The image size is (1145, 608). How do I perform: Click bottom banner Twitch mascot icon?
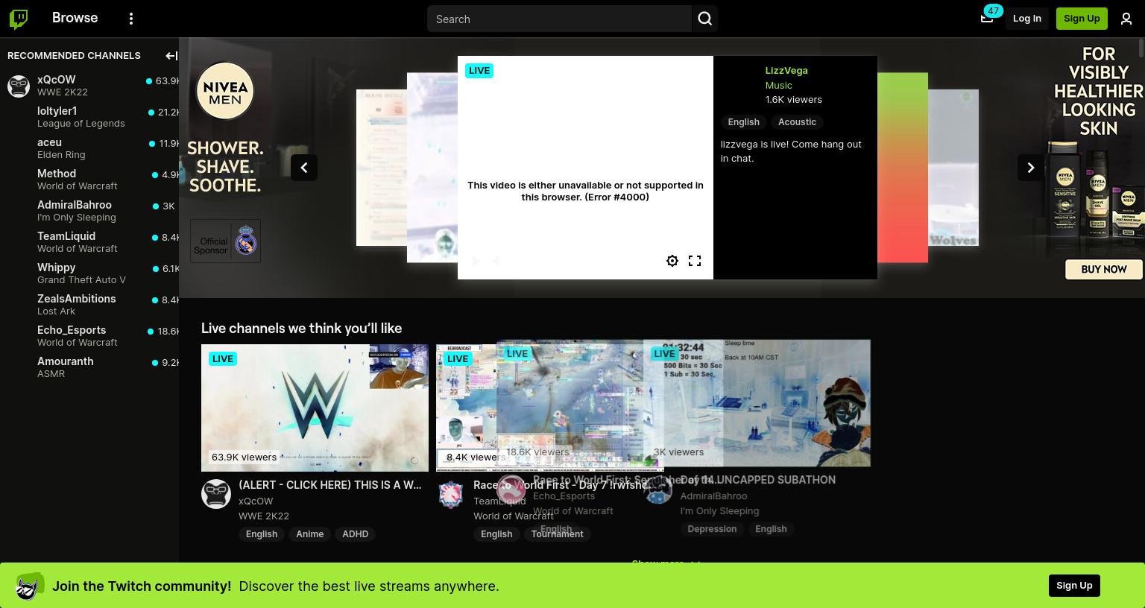29,586
